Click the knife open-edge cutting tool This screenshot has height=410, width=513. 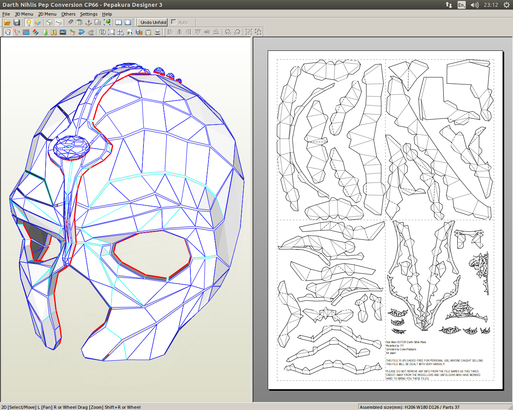[71, 22]
